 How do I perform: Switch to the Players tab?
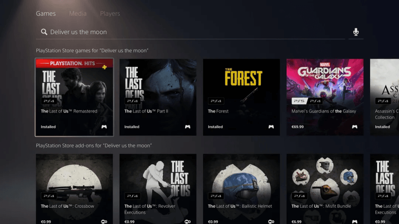(110, 13)
